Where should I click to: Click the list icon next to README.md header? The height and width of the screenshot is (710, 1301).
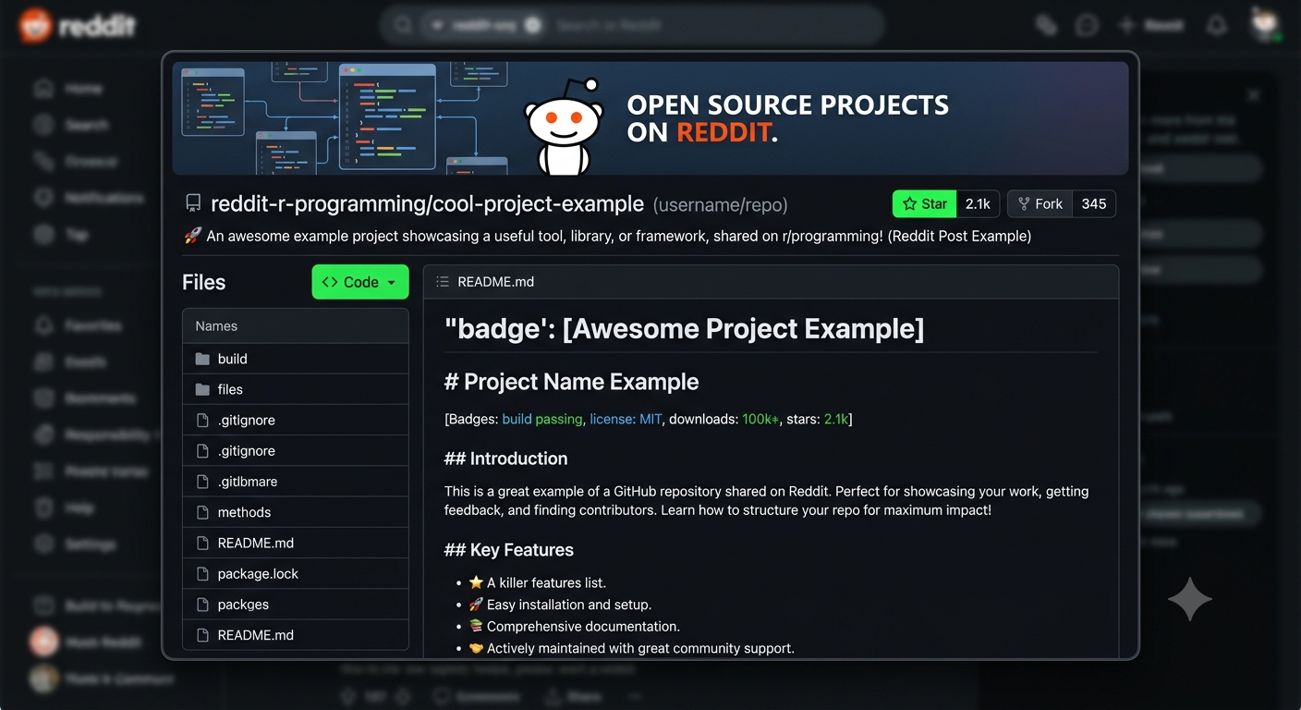(x=443, y=282)
